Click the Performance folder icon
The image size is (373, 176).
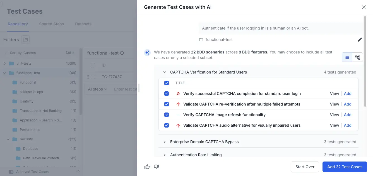pyautogui.click(x=15, y=130)
